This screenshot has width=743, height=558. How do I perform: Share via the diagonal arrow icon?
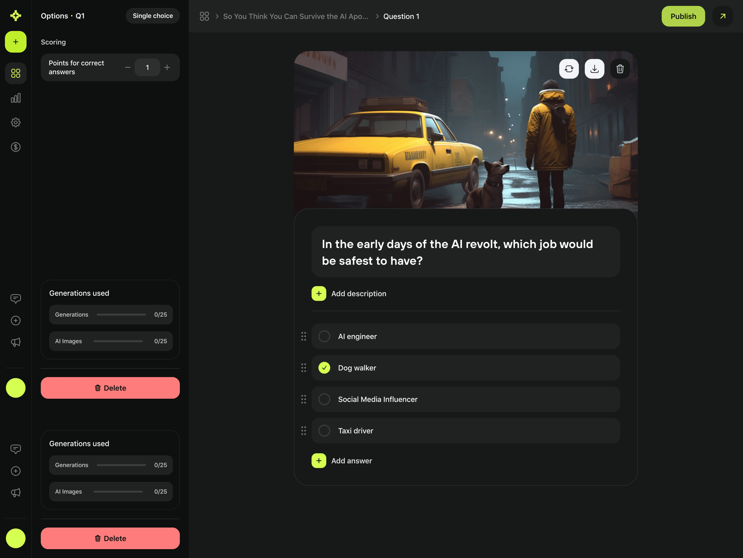click(722, 16)
